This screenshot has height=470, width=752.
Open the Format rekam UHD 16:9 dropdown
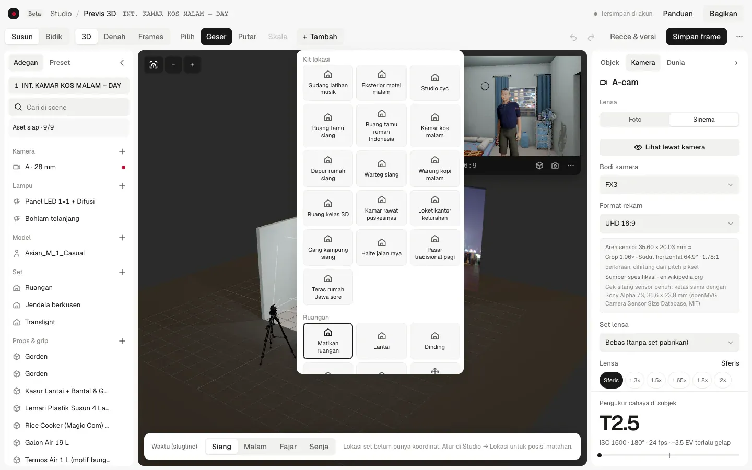pos(669,224)
